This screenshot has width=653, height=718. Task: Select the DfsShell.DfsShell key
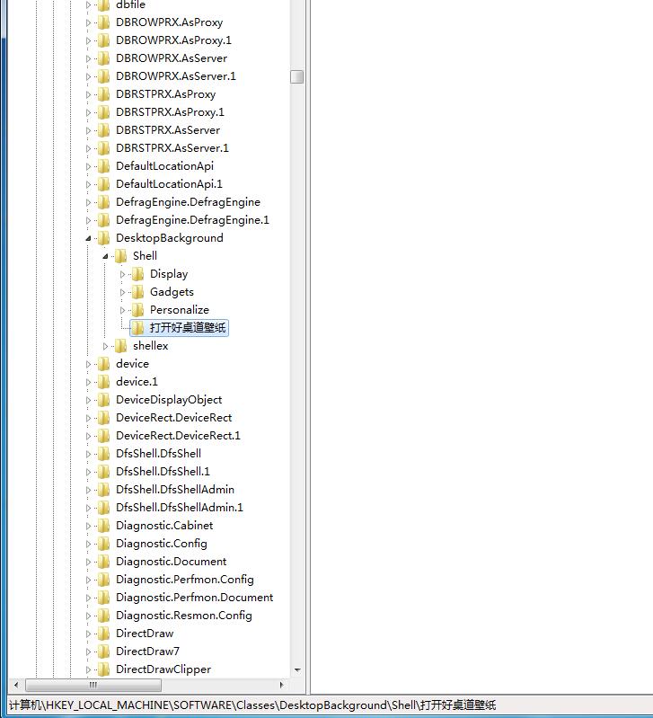coord(158,454)
